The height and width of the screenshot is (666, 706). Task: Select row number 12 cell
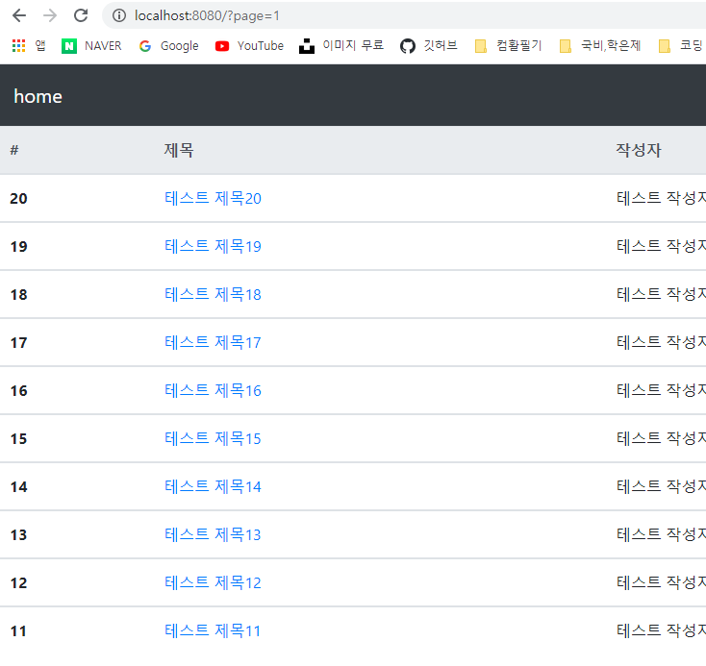pyautogui.click(x=19, y=583)
